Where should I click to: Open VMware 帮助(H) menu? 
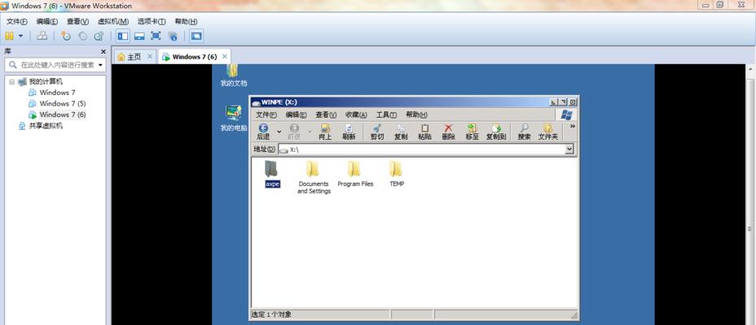pos(186,22)
